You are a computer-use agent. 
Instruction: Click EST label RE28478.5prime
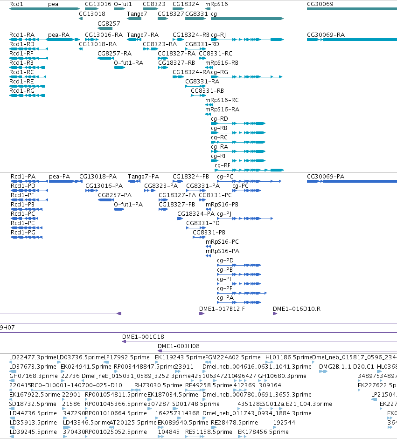tap(234, 423)
